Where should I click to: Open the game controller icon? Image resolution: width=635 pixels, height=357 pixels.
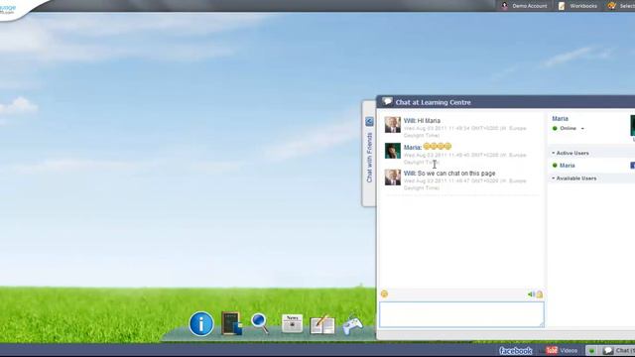click(352, 324)
